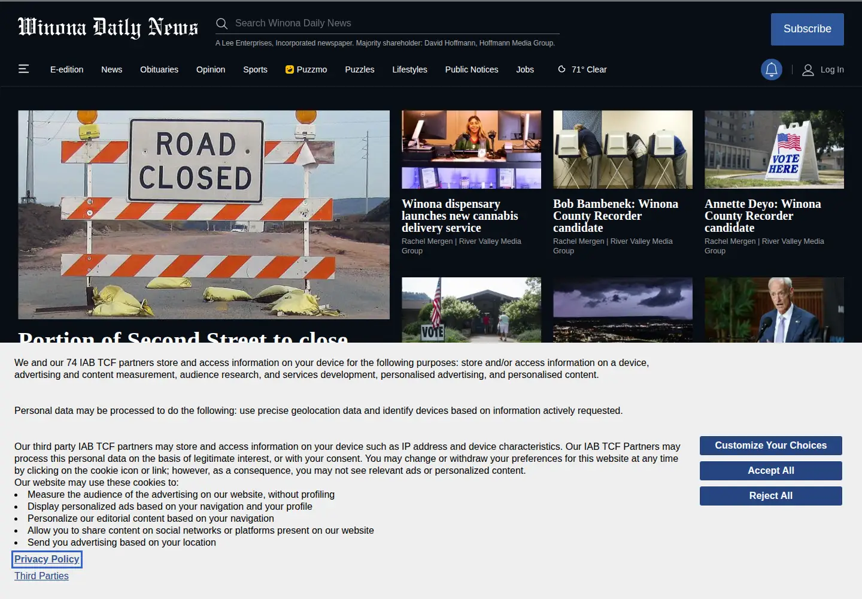Open the Obituaries section
Image resolution: width=862 pixels, height=599 pixels.
tap(159, 69)
